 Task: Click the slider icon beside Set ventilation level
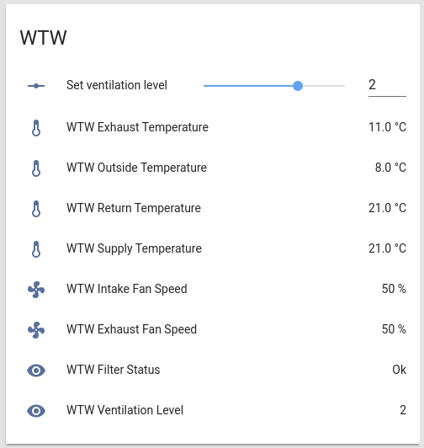(x=36, y=86)
